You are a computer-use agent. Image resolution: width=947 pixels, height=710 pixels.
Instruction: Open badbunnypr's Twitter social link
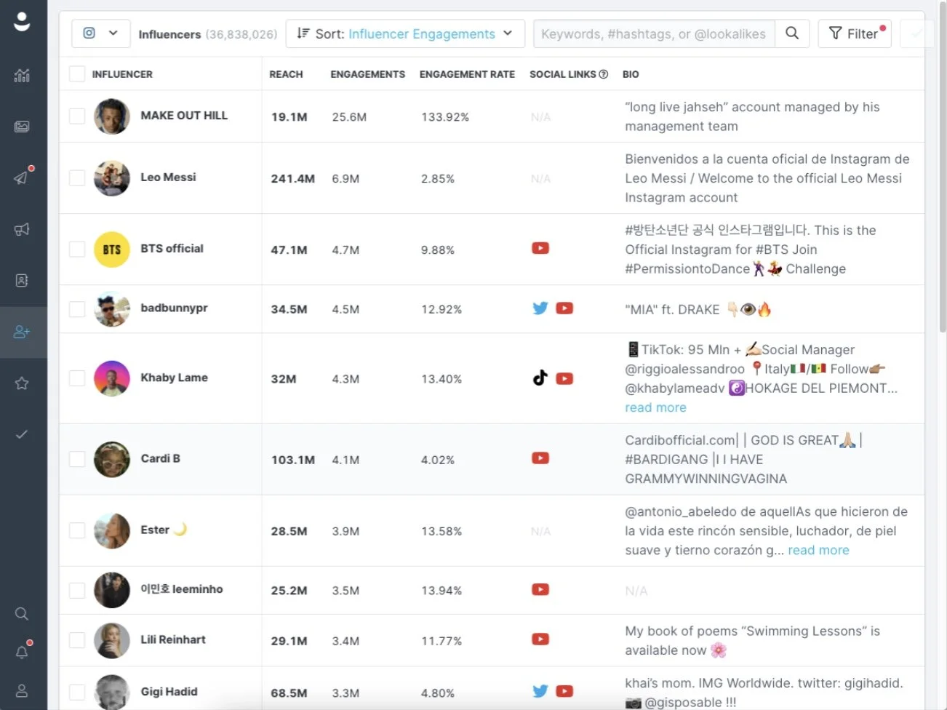pyautogui.click(x=540, y=308)
